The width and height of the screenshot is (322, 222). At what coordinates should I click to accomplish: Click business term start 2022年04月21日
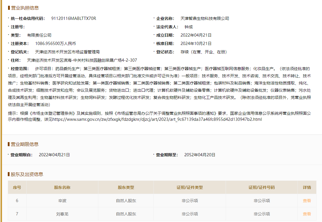point(54,155)
